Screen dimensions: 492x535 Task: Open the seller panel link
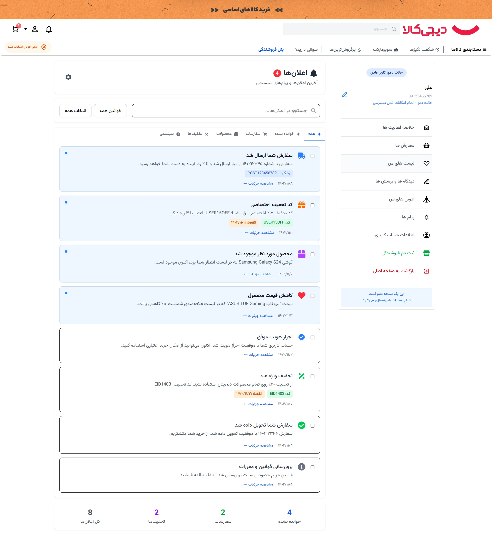tap(271, 49)
